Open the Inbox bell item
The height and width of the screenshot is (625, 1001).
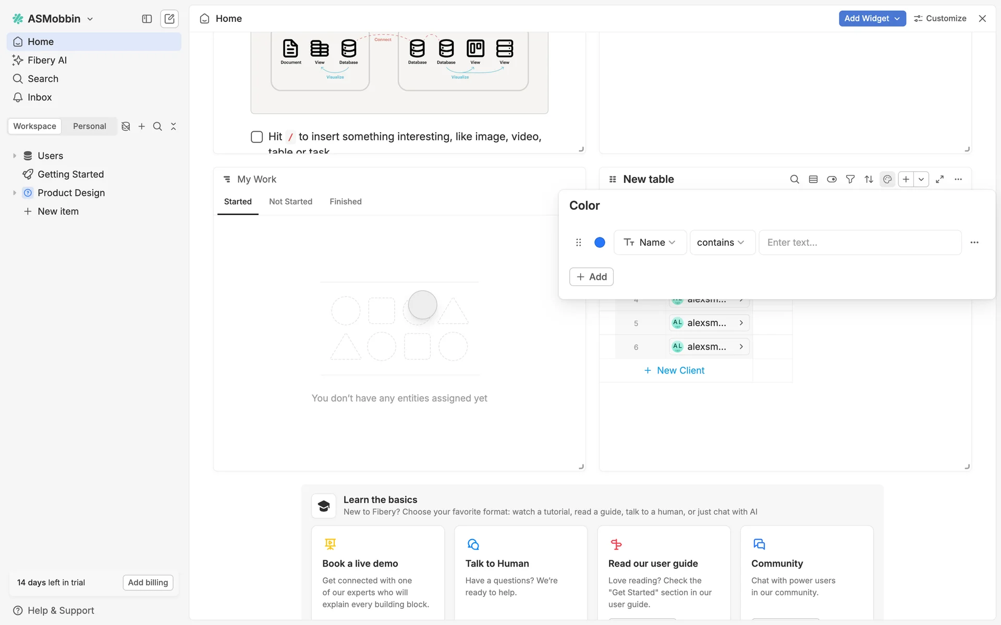(40, 97)
